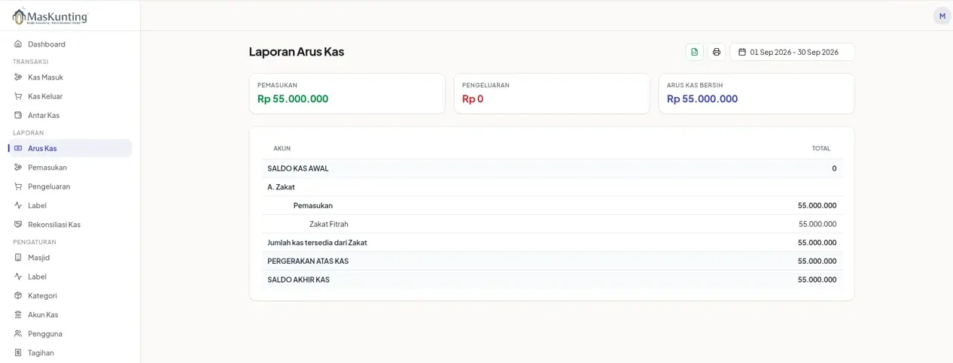Click the Arus Kas banknote icon
Viewport: 953px width, 363px height.
pyautogui.click(x=18, y=148)
